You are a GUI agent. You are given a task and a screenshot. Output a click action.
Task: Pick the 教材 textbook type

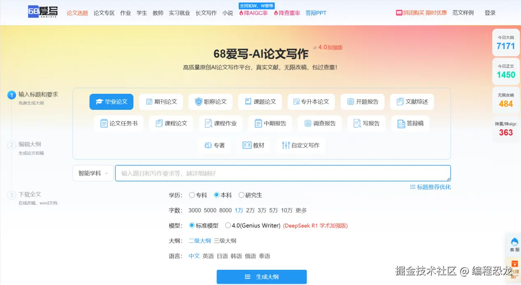click(x=254, y=145)
